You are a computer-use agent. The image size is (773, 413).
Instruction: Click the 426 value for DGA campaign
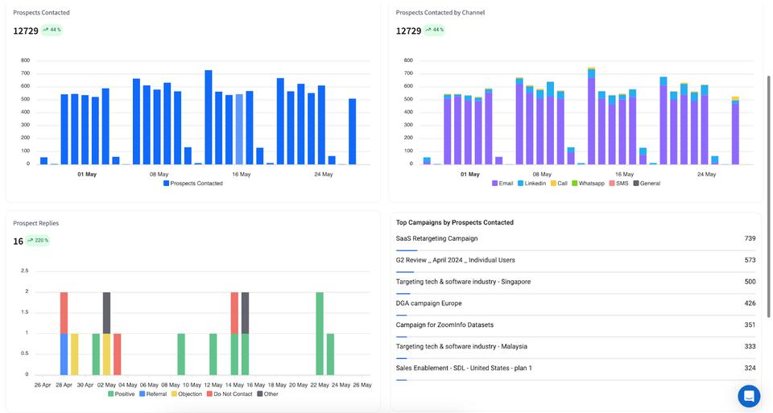point(750,304)
